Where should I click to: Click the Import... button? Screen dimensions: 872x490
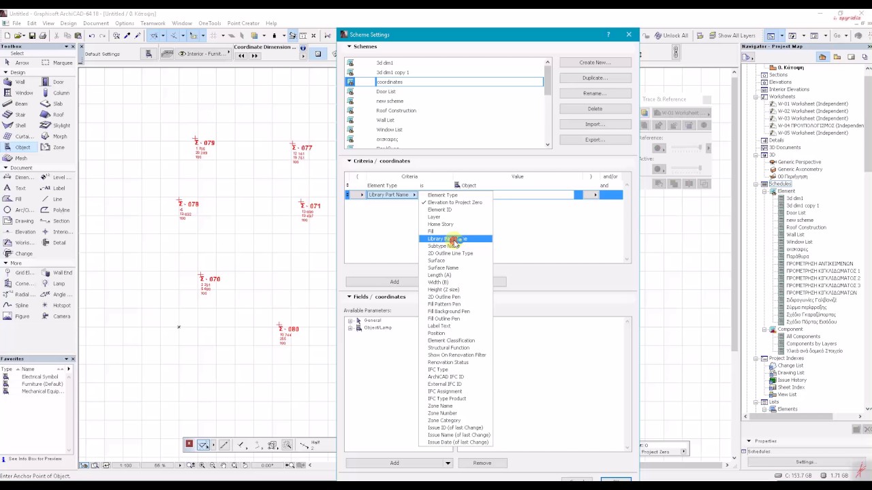(595, 125)
